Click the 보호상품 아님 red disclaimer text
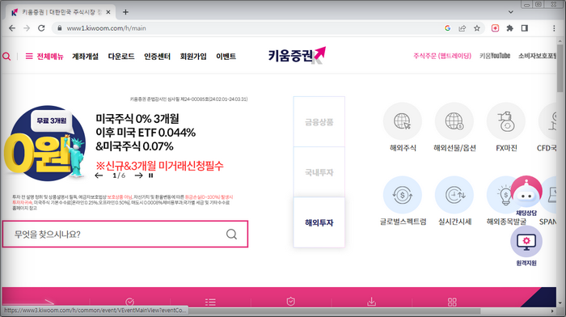Viewport: 566px width, 317px height. [120, 197]
